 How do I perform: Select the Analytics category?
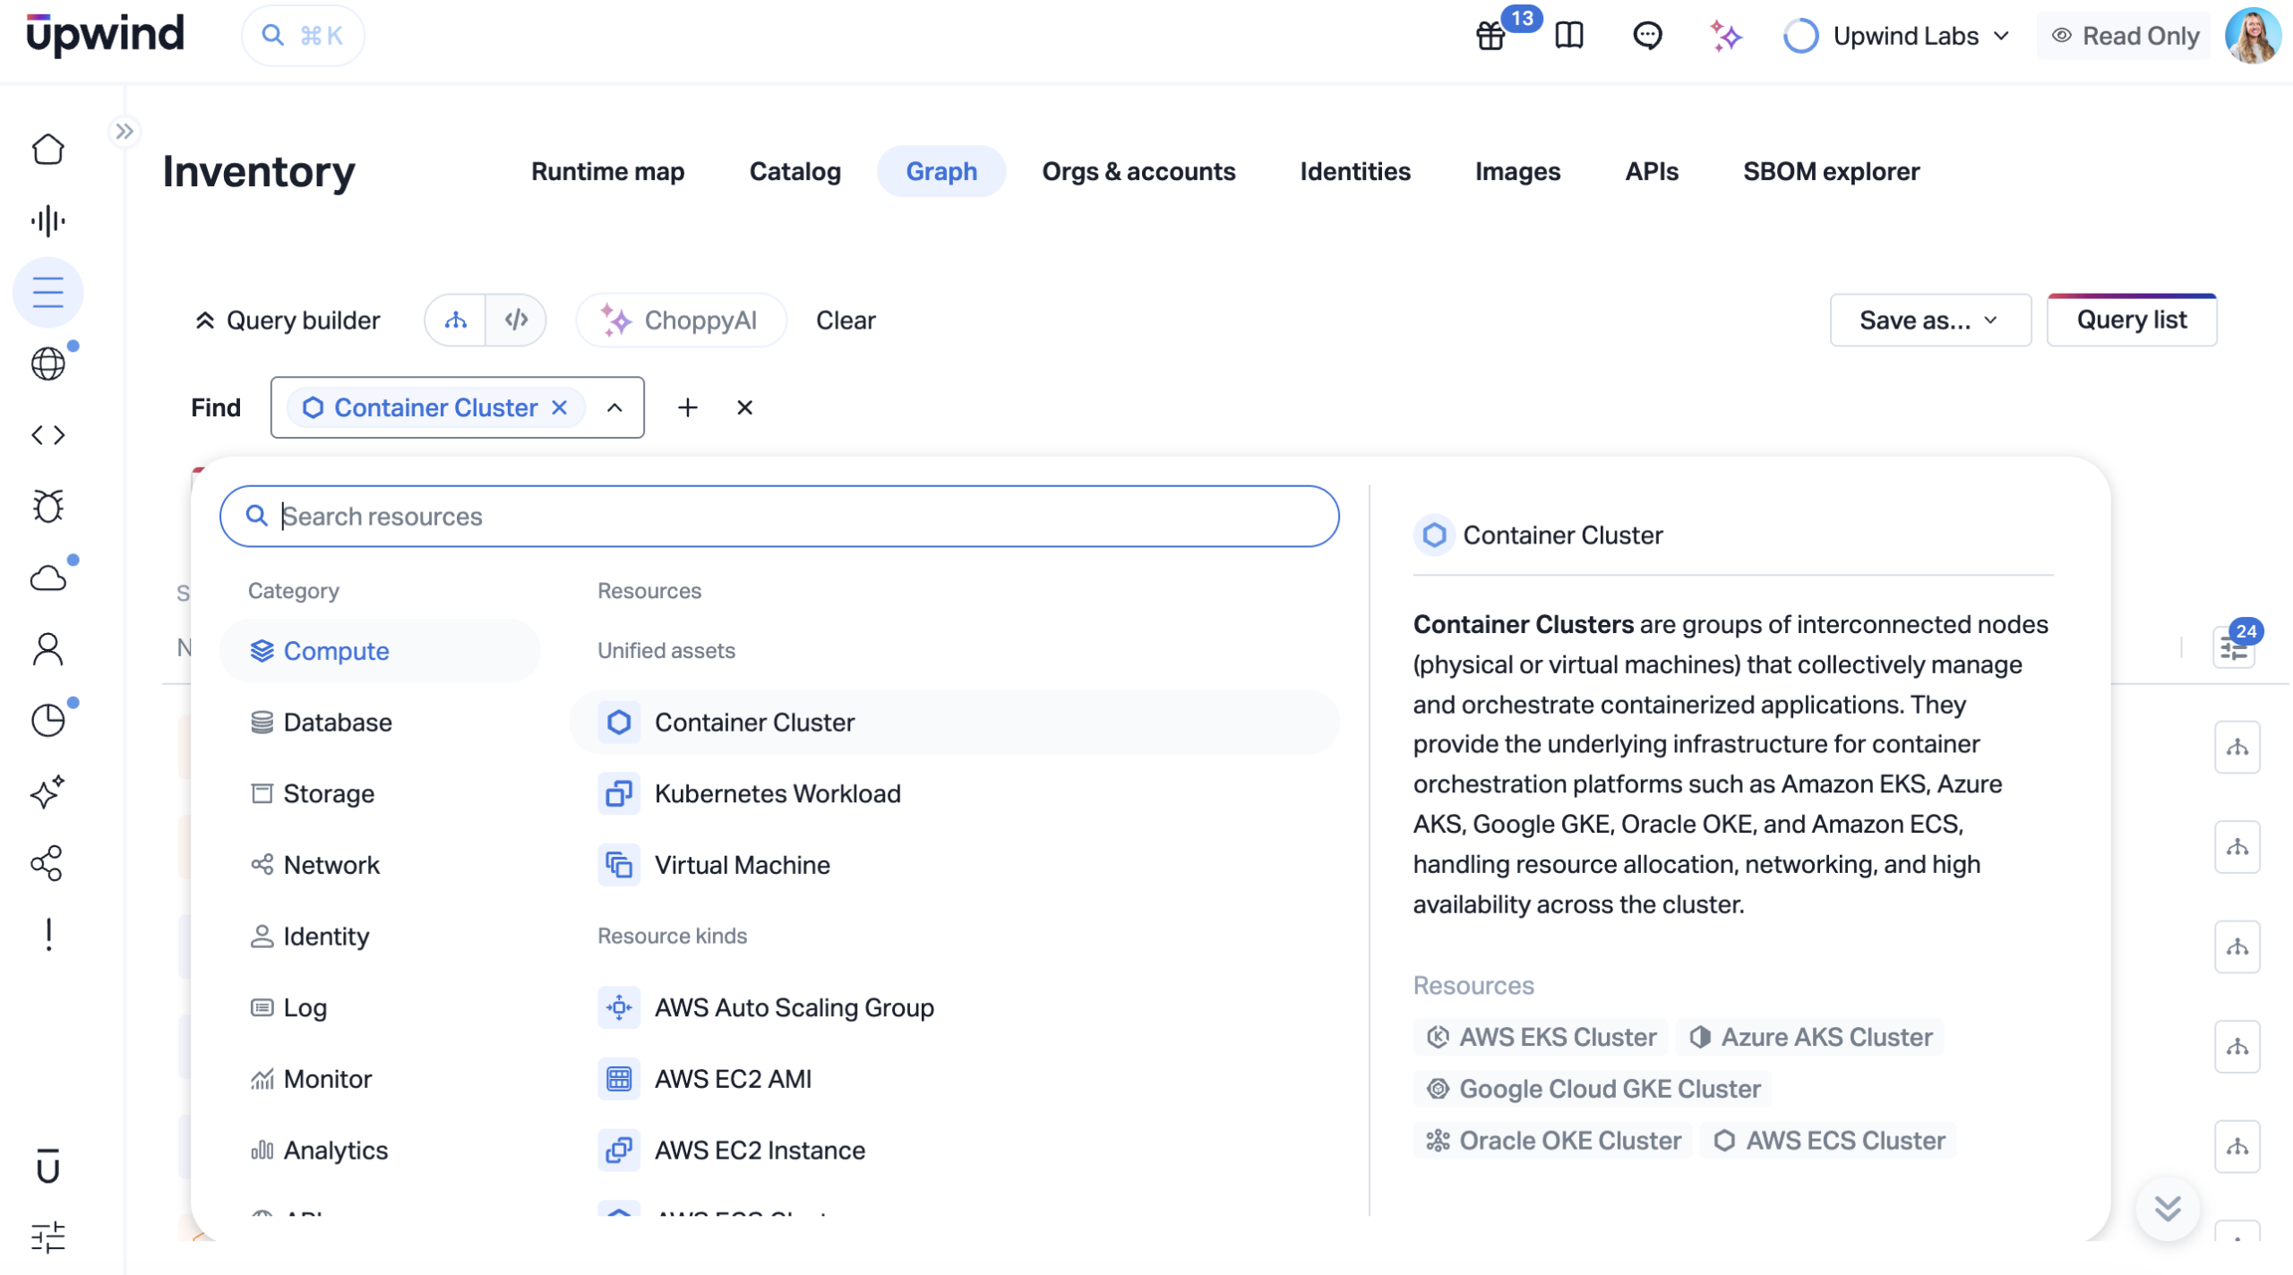(x=380, y=1151)
